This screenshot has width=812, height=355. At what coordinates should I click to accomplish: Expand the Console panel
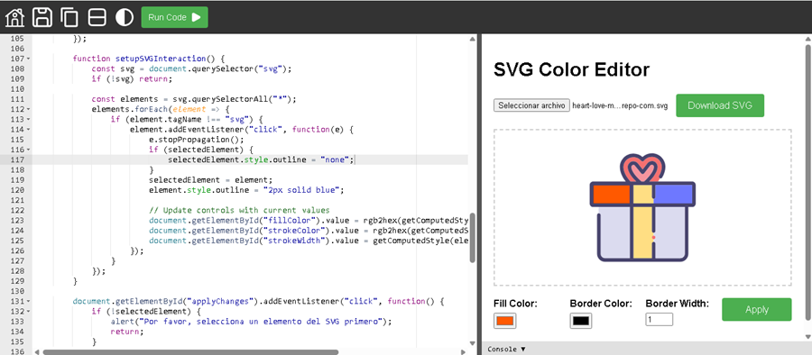tap(506, 350)
